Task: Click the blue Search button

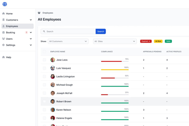Action: [x=101, y=31]
